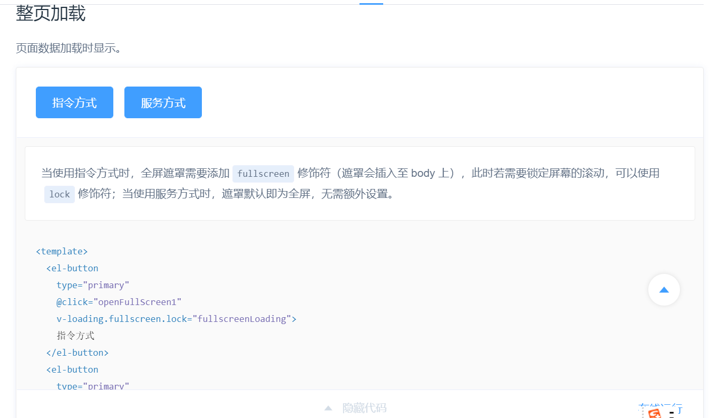Click the v-loading.fullscreen.lock code line

tap(177, 319)
